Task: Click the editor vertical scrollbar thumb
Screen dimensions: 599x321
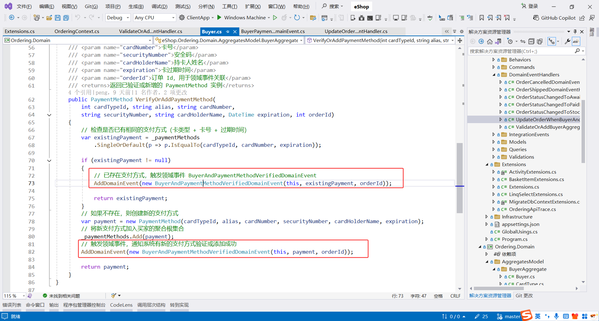Action: [460, 178]
